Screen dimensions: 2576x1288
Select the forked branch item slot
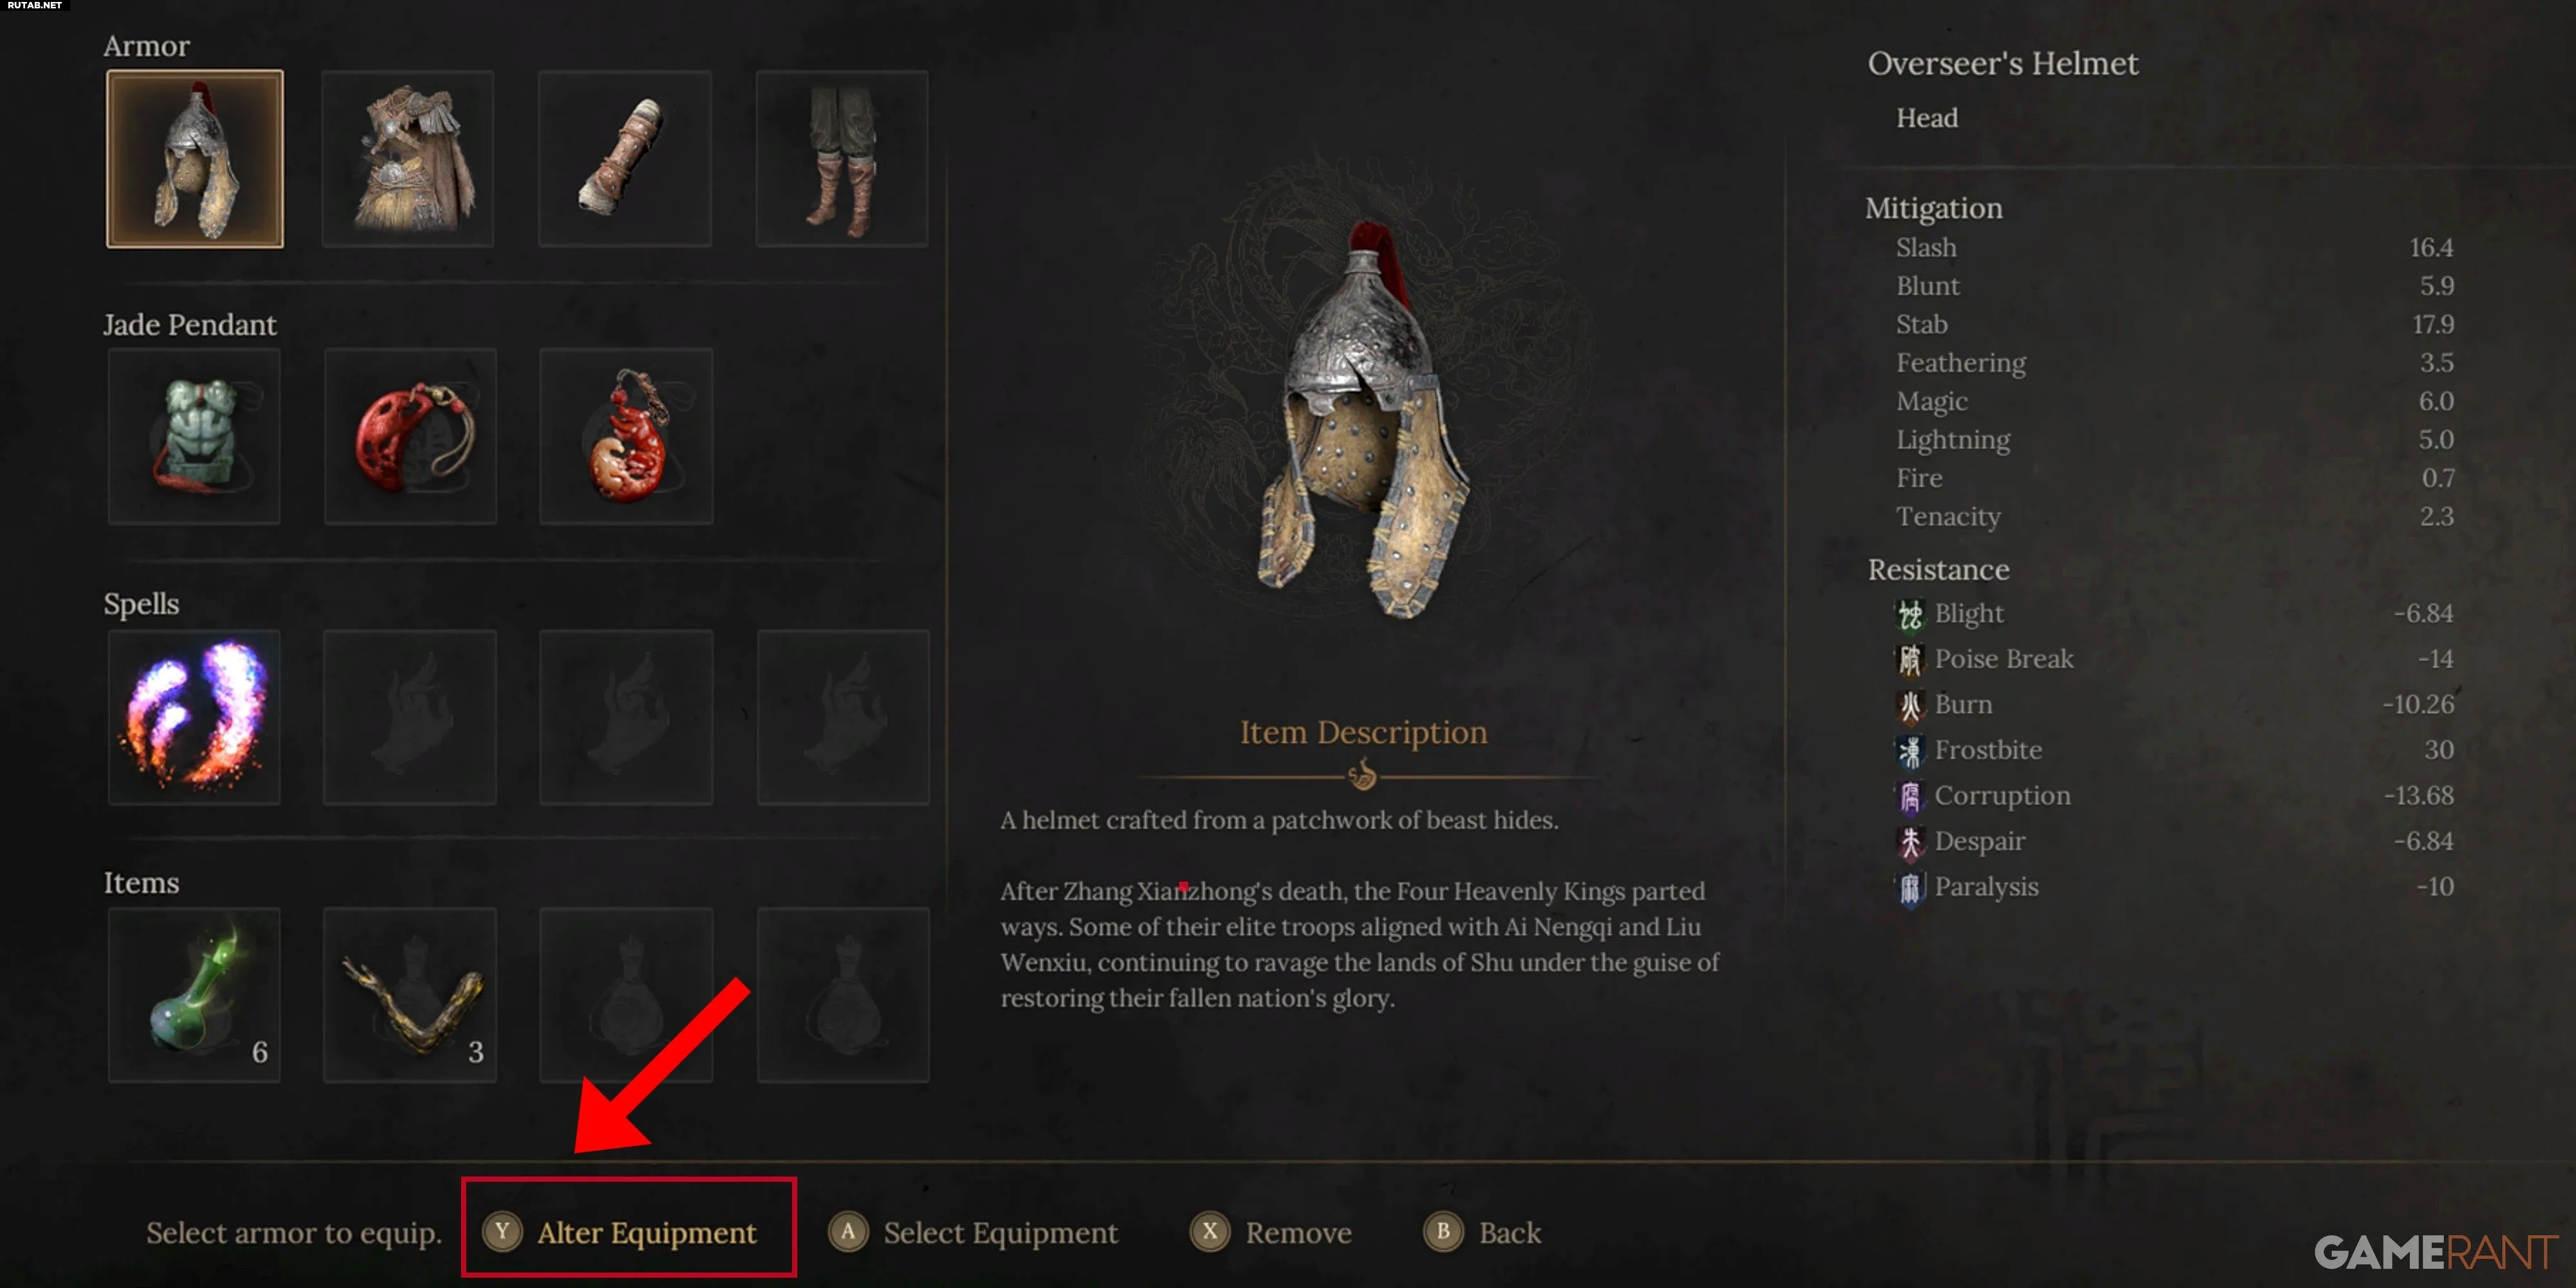410,995
